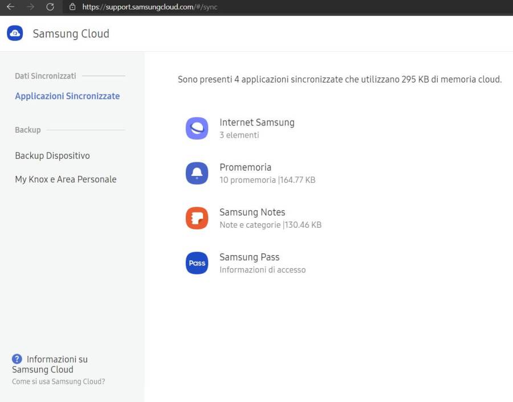Click the browser address bar URL
513x402 pixels.
149,7
